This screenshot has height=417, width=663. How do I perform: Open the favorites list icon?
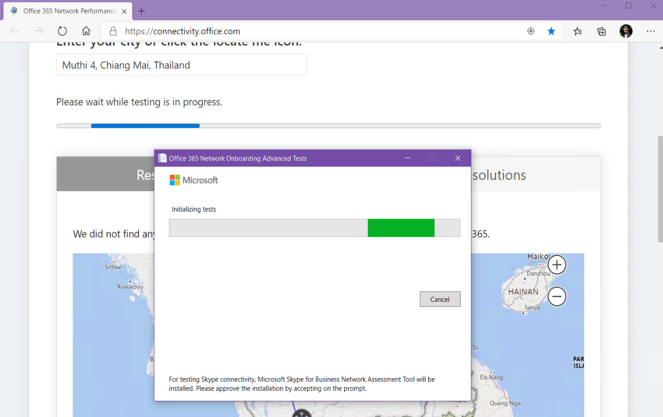click(x=578, y=32)
